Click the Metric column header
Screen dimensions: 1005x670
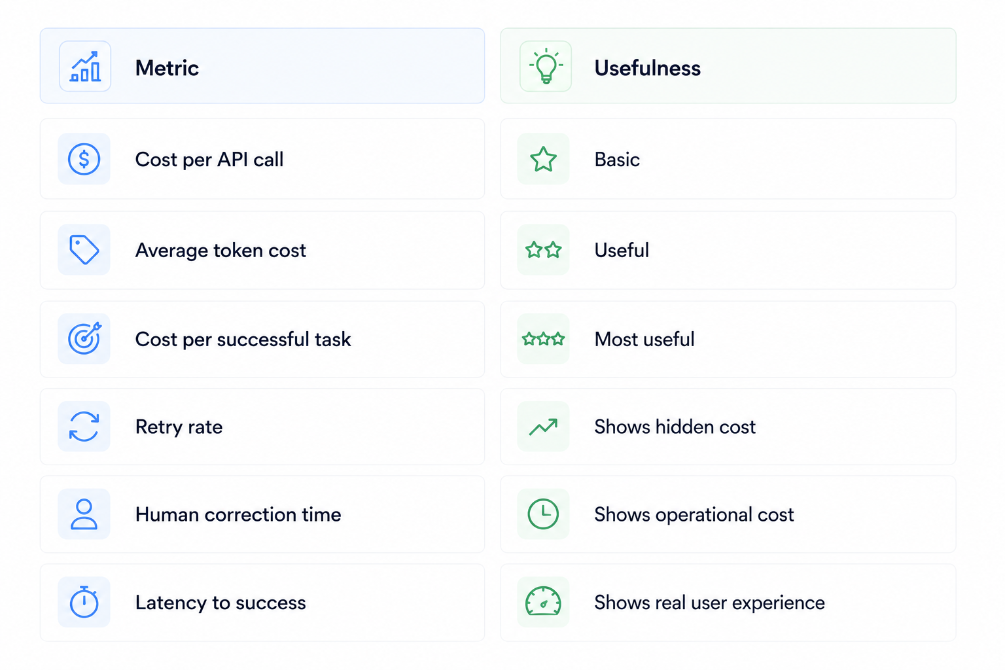pyautogui.click(x=262, y=66)
